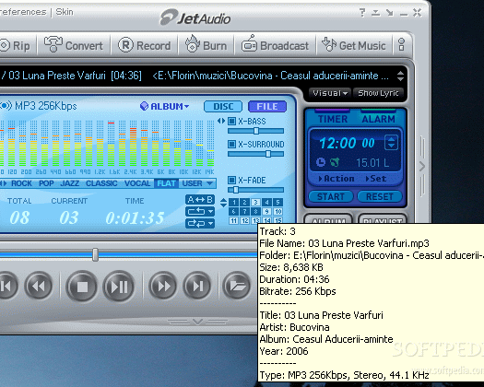Switch to the TIMER tab
The image size is (484, 387).
pos(333,119)
